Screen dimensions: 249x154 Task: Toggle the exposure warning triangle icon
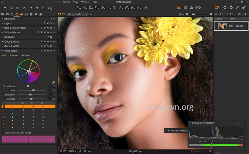coord(192,7)
